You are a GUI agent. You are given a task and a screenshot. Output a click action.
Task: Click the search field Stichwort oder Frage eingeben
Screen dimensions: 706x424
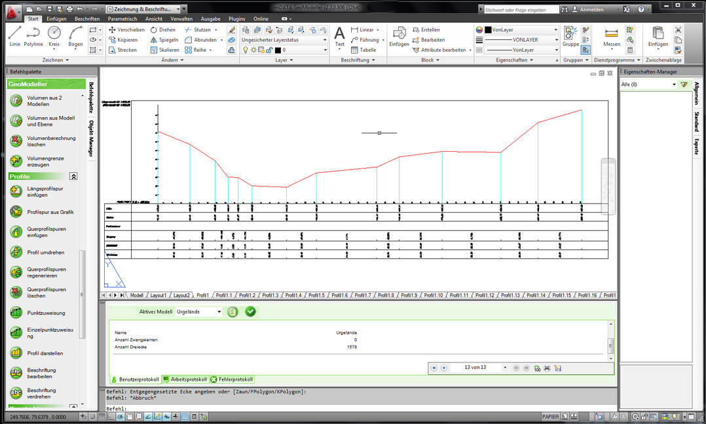521,9
